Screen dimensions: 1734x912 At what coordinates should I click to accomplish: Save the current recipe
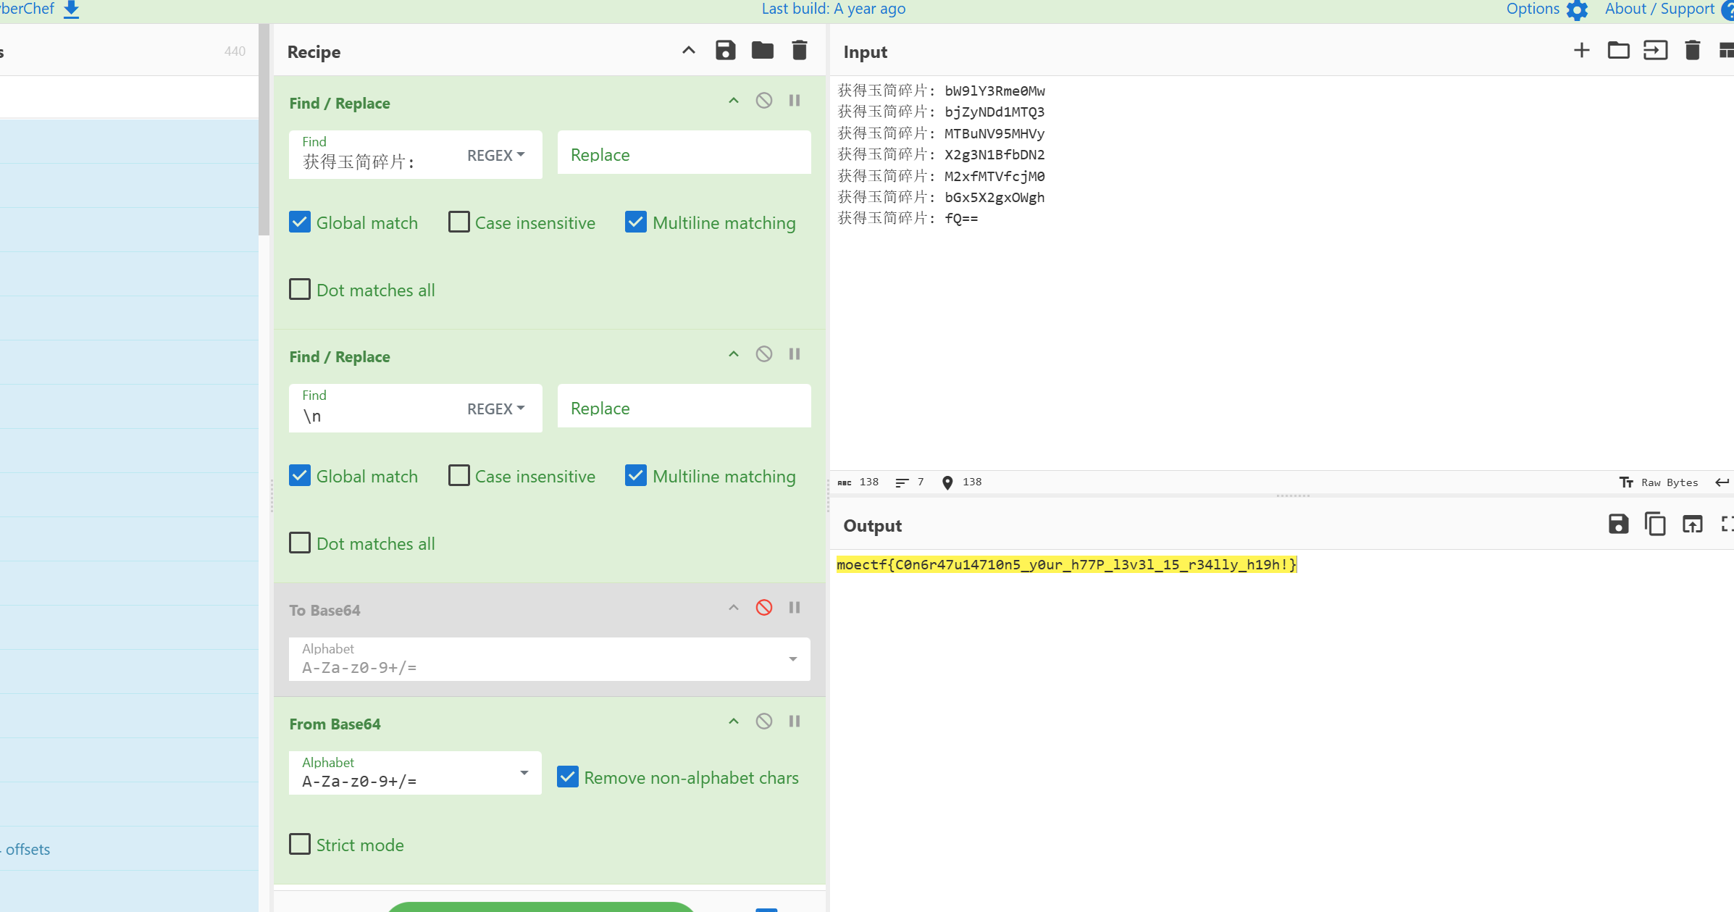click(x=725, y=51)
